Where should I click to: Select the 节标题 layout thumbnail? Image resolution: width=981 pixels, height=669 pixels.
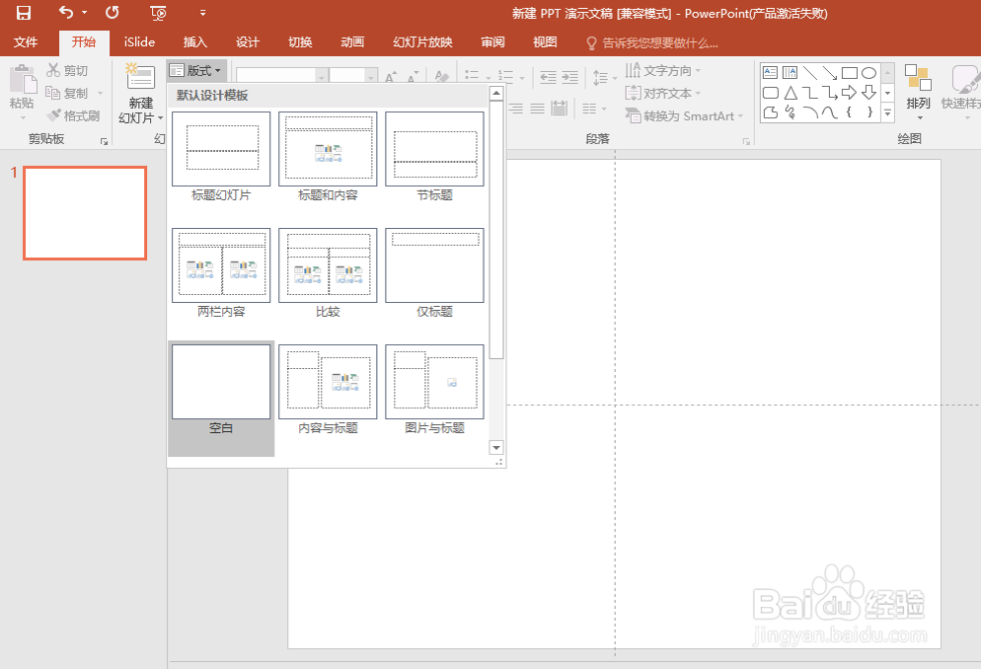[x=435, y=149]
